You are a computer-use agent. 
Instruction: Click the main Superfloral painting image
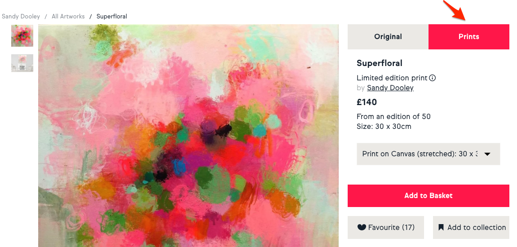pos(188,136)
